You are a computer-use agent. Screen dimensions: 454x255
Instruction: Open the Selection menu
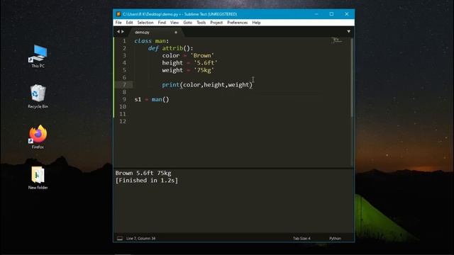[145, 23]
